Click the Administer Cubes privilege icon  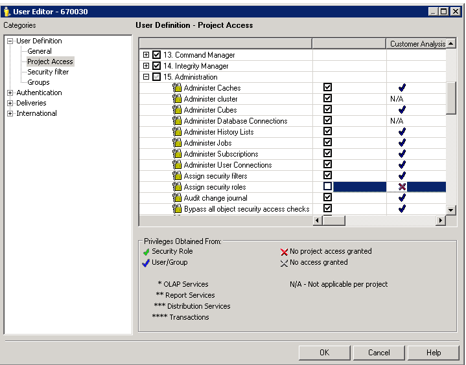tap(177, 110)
